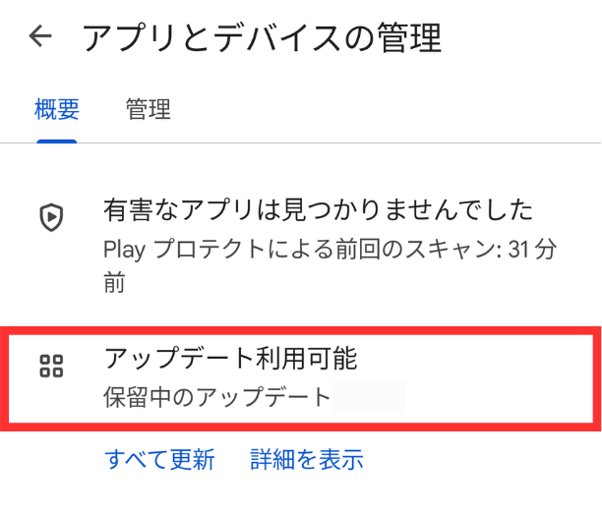
Task: Tap the Play Protect shield icon
Action: pos(51,217)
